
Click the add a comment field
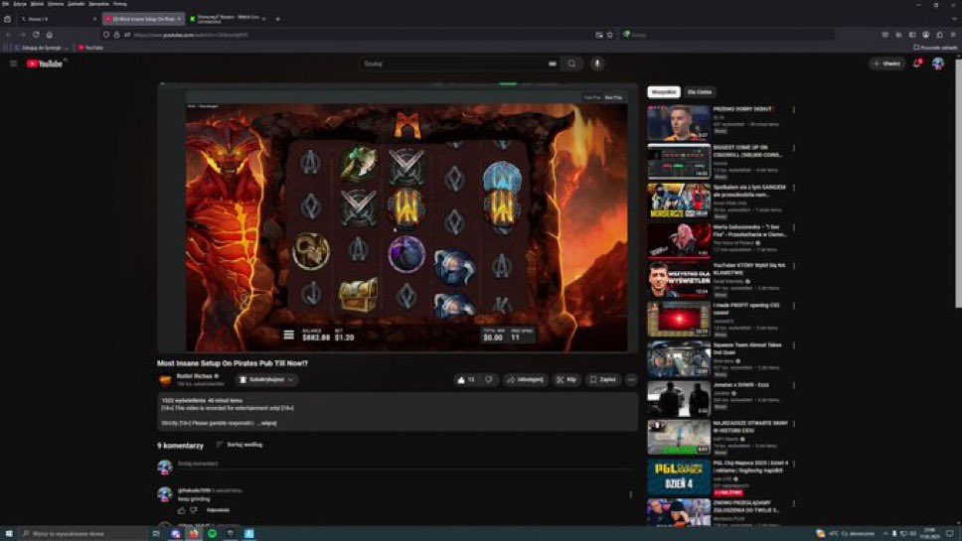[x=404, y=465]
